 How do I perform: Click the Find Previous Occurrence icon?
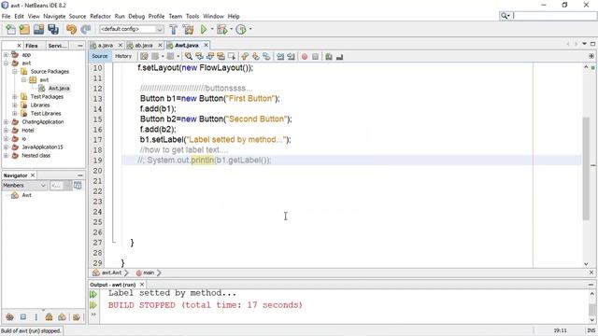(x=199, y=56)
